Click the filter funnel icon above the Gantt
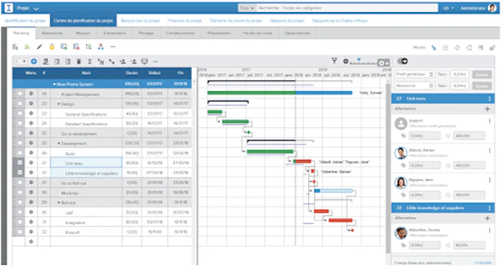The width and height of the screenshot is (501, 268). (x=334, y=61)
